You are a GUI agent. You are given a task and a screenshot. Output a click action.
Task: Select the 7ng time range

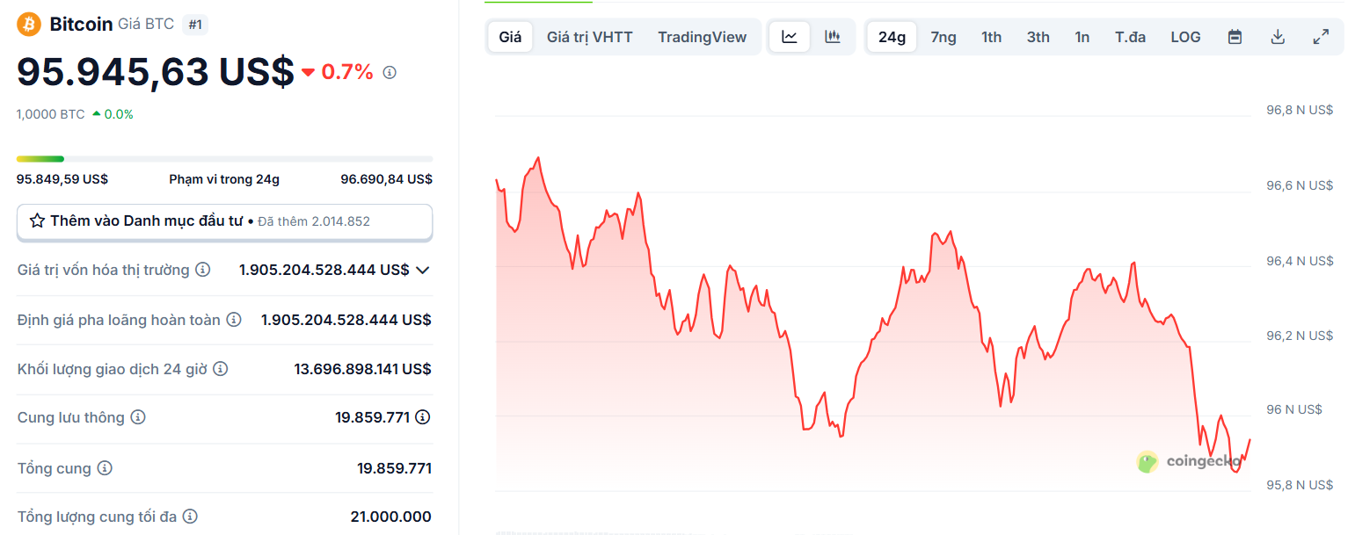pos(943,37)
